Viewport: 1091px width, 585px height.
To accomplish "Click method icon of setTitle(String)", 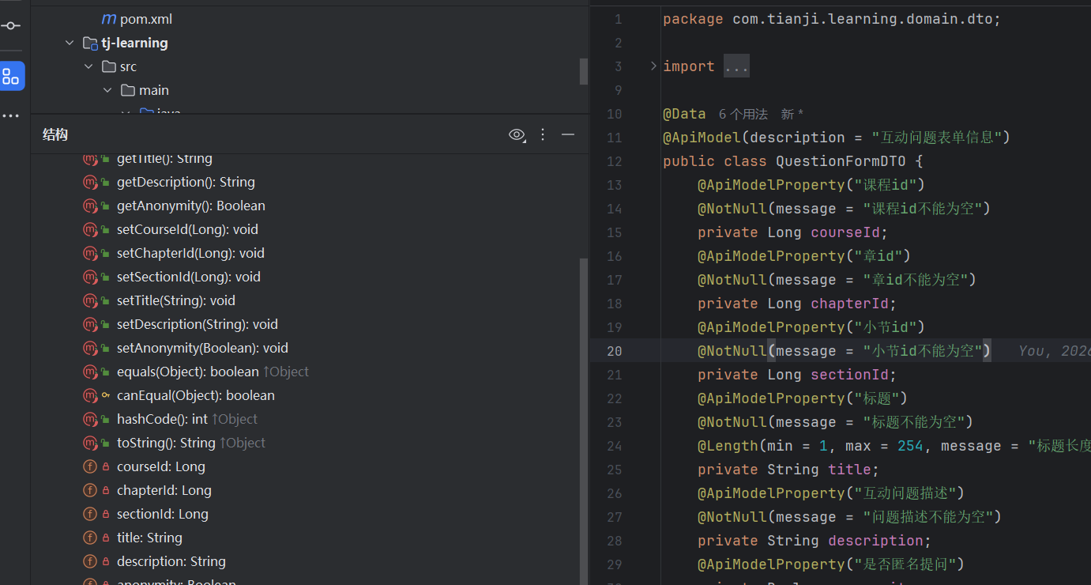I will click(x=89, y=300).
